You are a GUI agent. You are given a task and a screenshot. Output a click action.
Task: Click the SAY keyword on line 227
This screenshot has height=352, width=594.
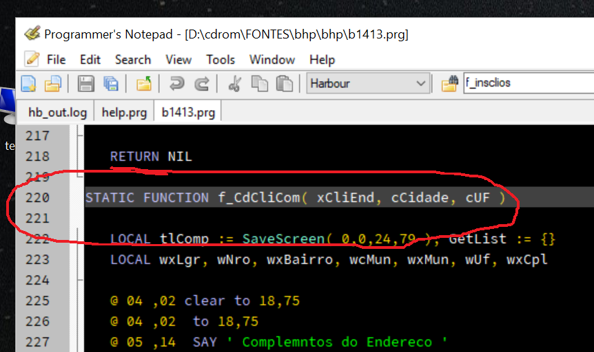click(x=205, y=342)
